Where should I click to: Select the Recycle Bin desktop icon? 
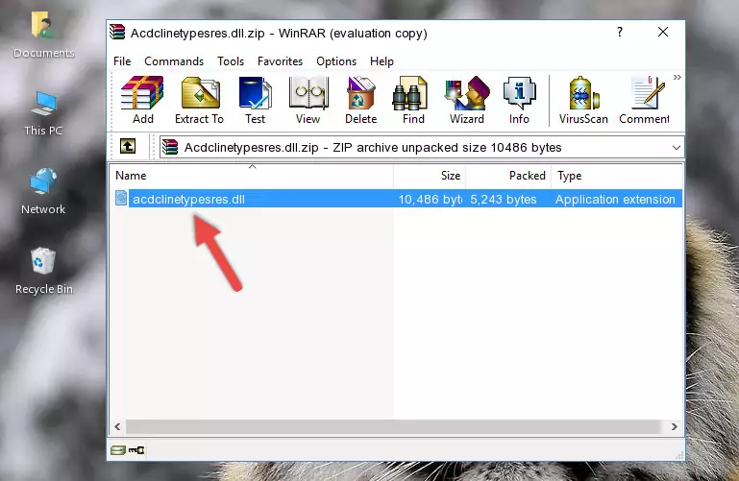point(44,271)
